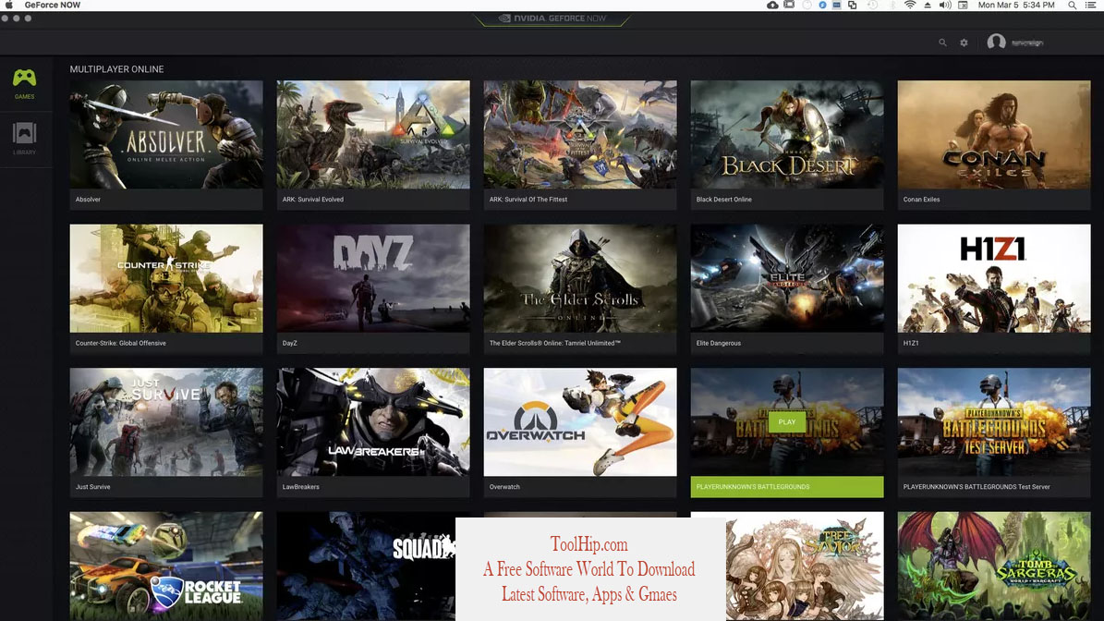Screen dimensions: 1104x621
Task: Open Notification Center list icon
Action: point(1091,5)
